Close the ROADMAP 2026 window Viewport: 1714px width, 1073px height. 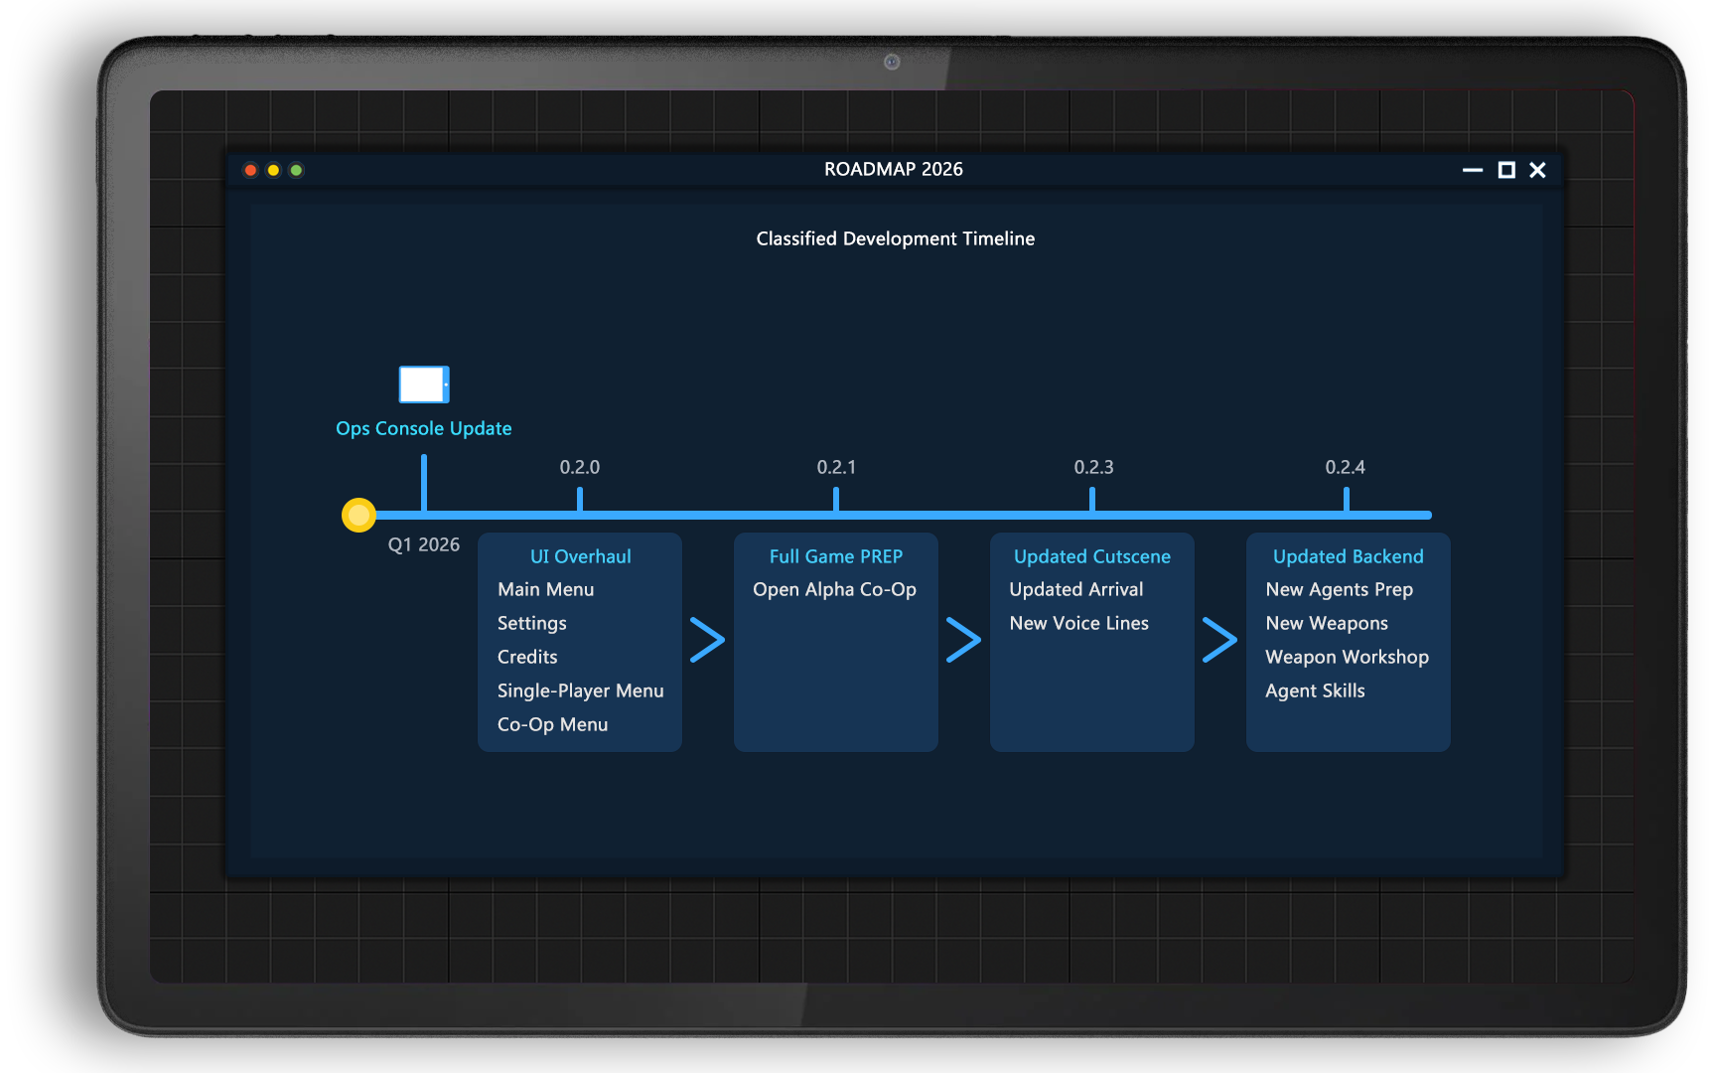coord(1538,170)
